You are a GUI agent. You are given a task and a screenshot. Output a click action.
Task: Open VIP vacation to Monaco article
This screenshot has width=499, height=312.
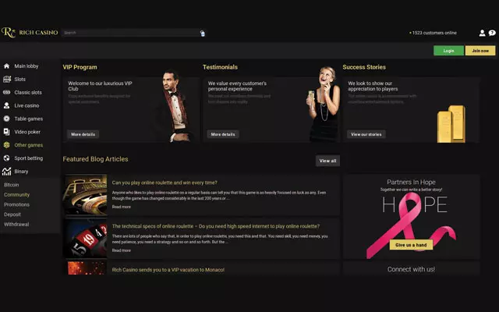pyautogui.click(x=168, y=270)
